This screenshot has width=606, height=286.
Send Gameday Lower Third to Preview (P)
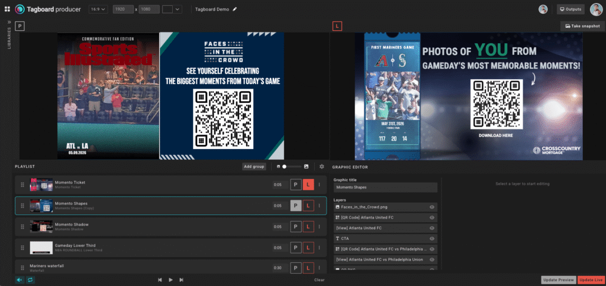tap(296, 248)
